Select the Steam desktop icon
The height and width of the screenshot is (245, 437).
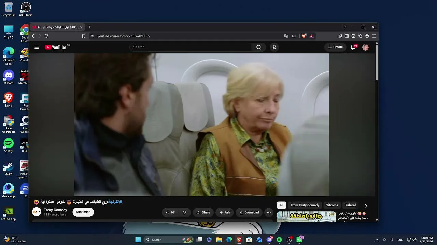9,169
